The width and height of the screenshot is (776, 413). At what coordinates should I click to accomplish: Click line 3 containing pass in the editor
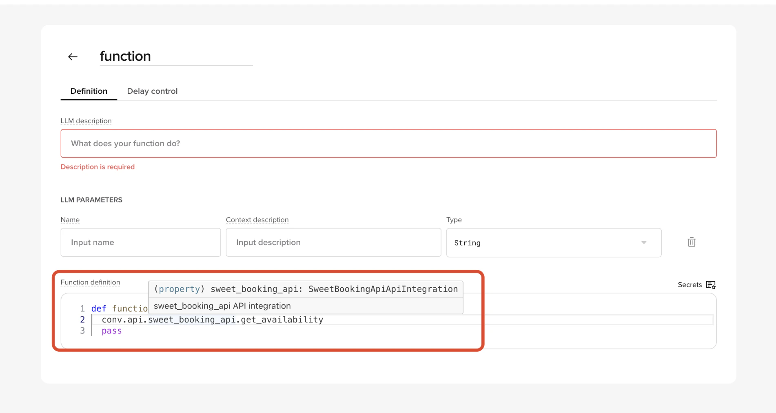111,331
